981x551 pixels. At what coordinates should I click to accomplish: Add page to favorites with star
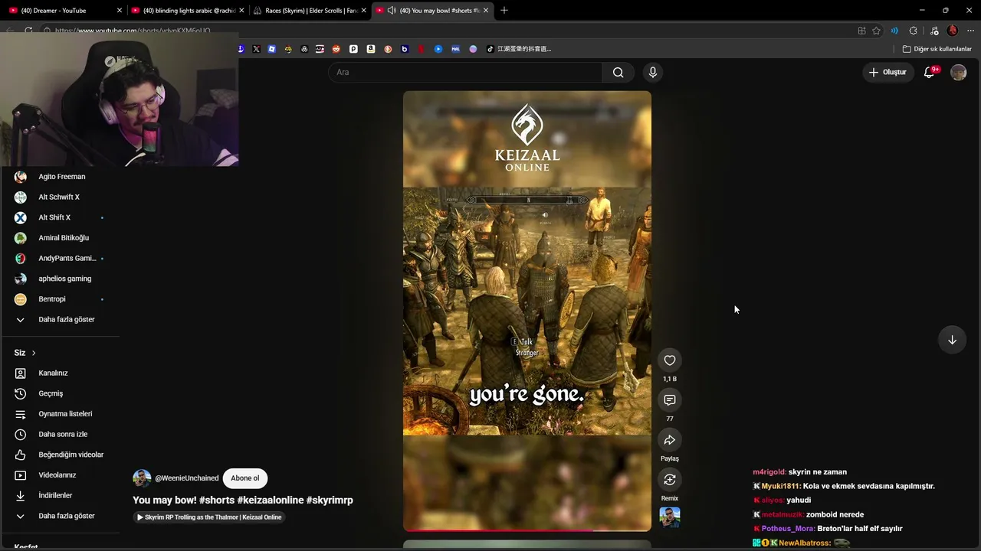[876, 31]
